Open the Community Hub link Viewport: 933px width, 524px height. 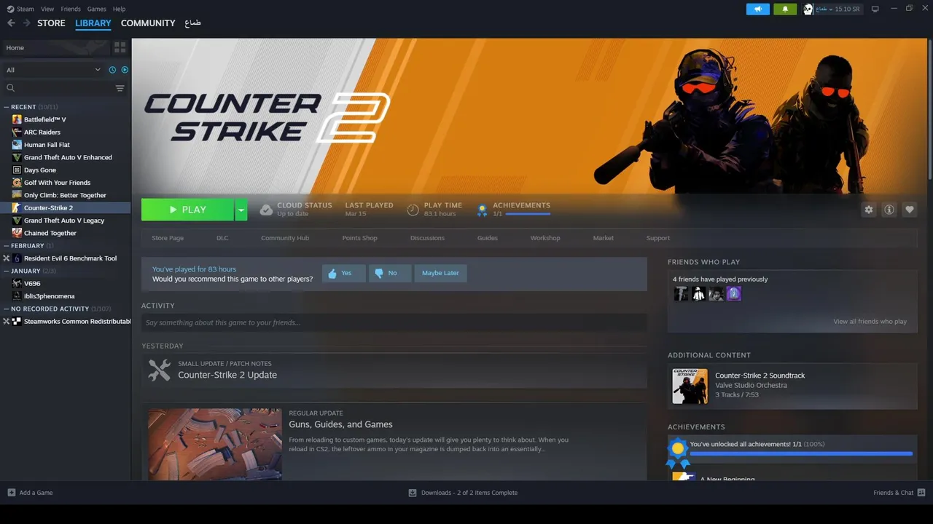click(285, 238)
